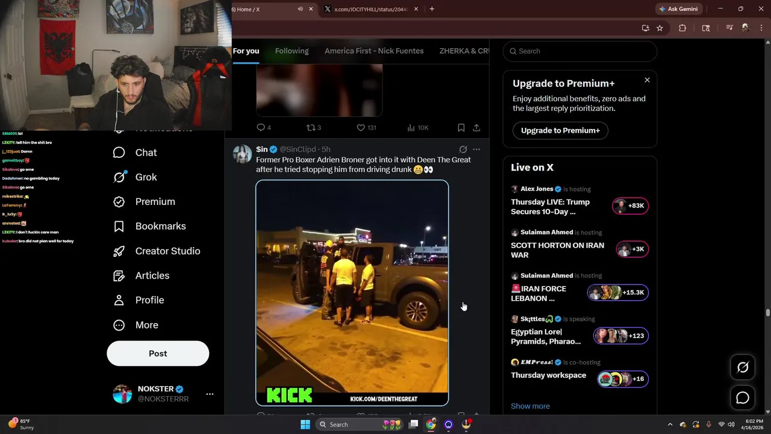Open NOKSTER account options ellipsis
The height and width of the screenshot is (434, 771).
[x=210, y=394]
